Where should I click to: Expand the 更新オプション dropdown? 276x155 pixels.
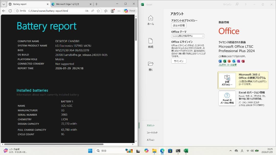point(227,80)
